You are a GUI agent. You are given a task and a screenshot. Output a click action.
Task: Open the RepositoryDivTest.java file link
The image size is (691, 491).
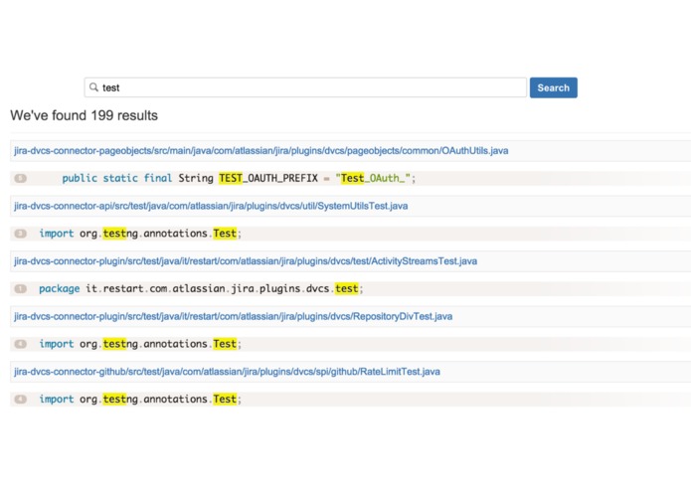233,316
